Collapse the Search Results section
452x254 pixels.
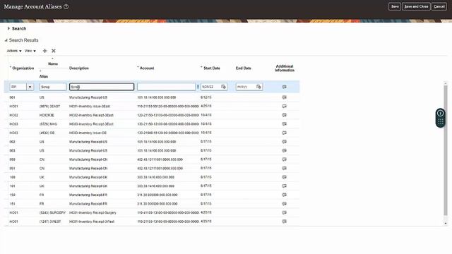tap(6, 40)
